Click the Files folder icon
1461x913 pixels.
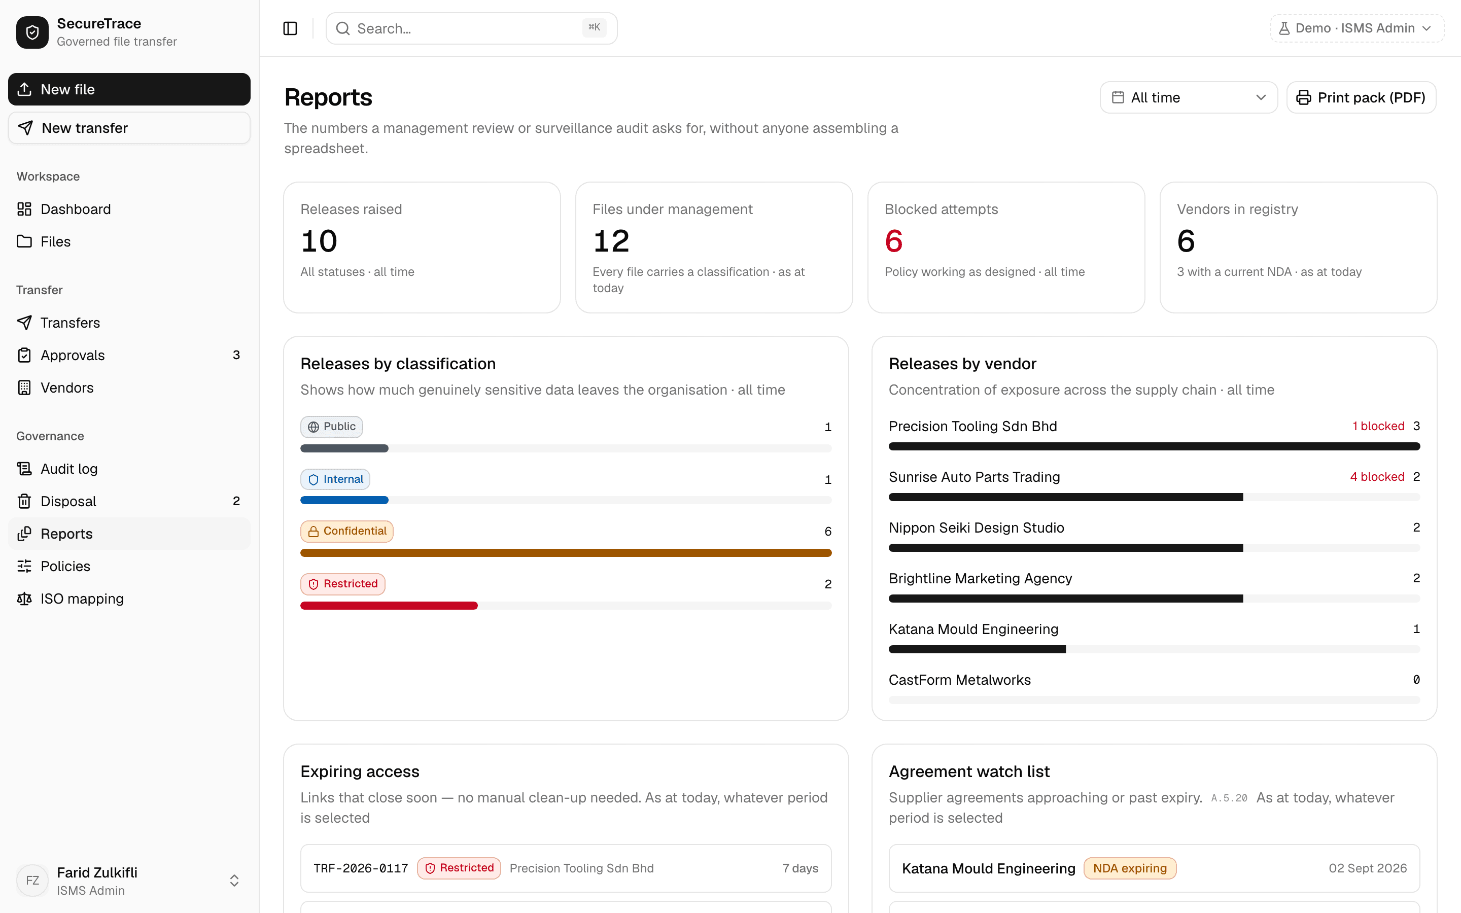tap(24, 241)
